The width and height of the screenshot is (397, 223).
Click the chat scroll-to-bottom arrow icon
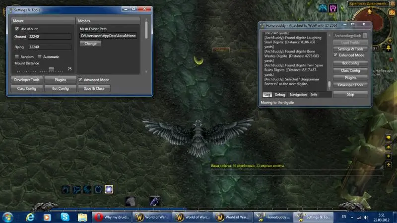pos(389,165)
